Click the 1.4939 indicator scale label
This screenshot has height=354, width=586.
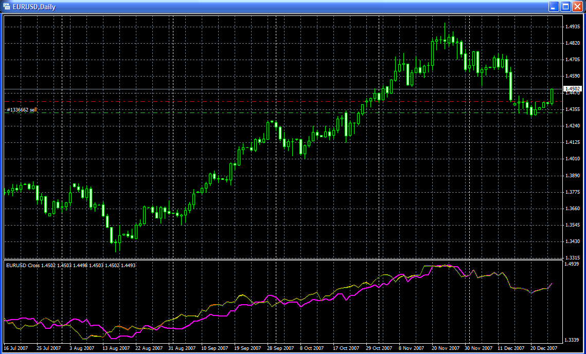[x=573, y=264]
